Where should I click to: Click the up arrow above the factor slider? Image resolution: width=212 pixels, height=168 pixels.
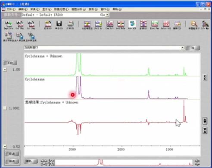(x=5, y=70)
